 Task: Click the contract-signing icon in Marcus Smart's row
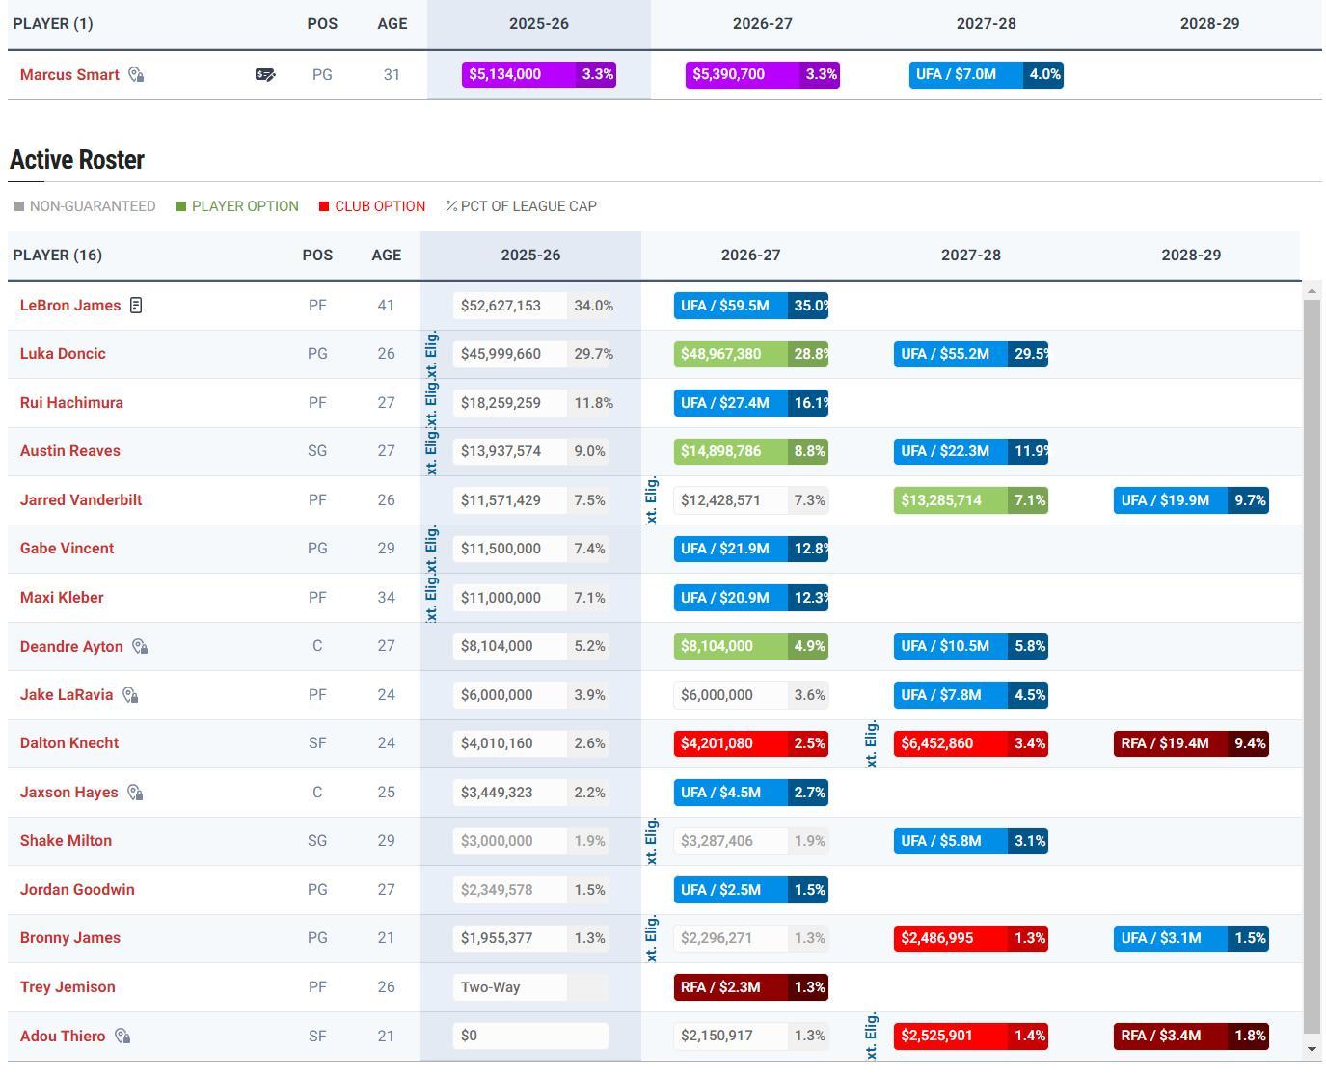pos(264,75)
